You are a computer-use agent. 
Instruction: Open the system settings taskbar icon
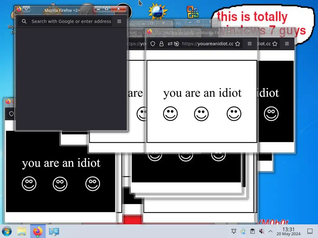54,231
